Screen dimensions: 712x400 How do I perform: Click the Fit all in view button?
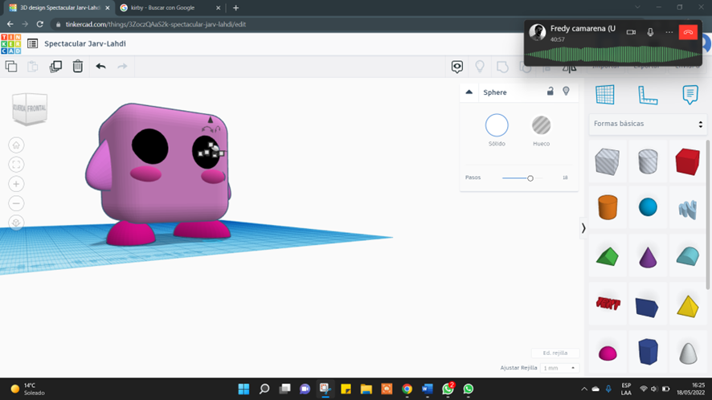pyautogui.click(x=16, y=165)
